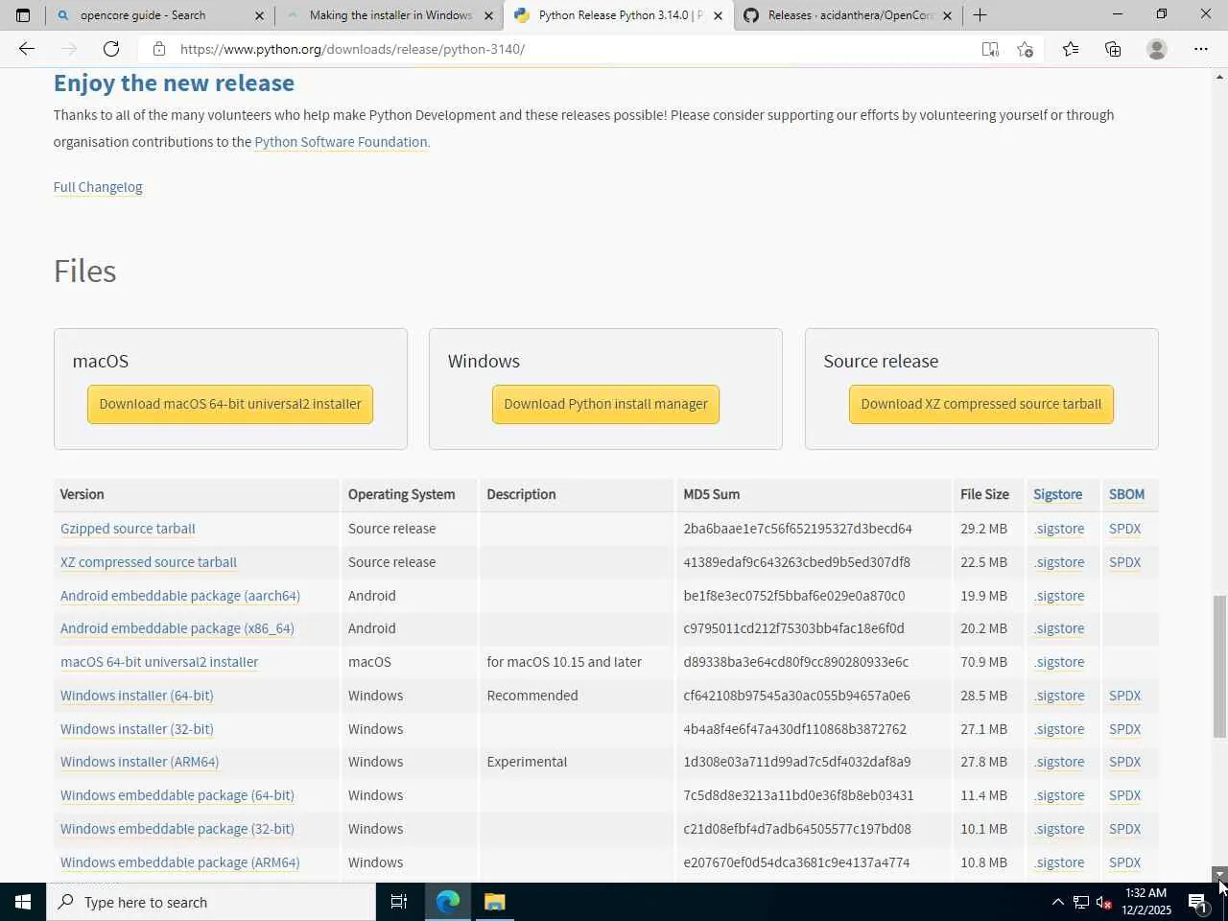The image size is (1228, 921).
Task: Click the taskbar search box
Action: (x=211, y=902)
